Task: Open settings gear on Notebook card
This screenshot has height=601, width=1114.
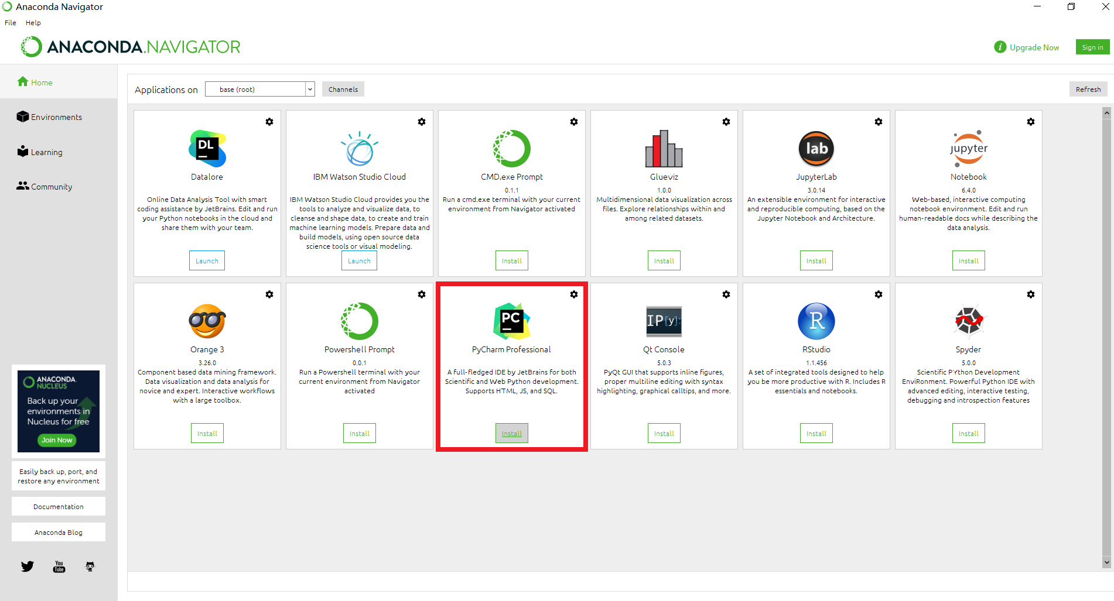Action: 1031,122
